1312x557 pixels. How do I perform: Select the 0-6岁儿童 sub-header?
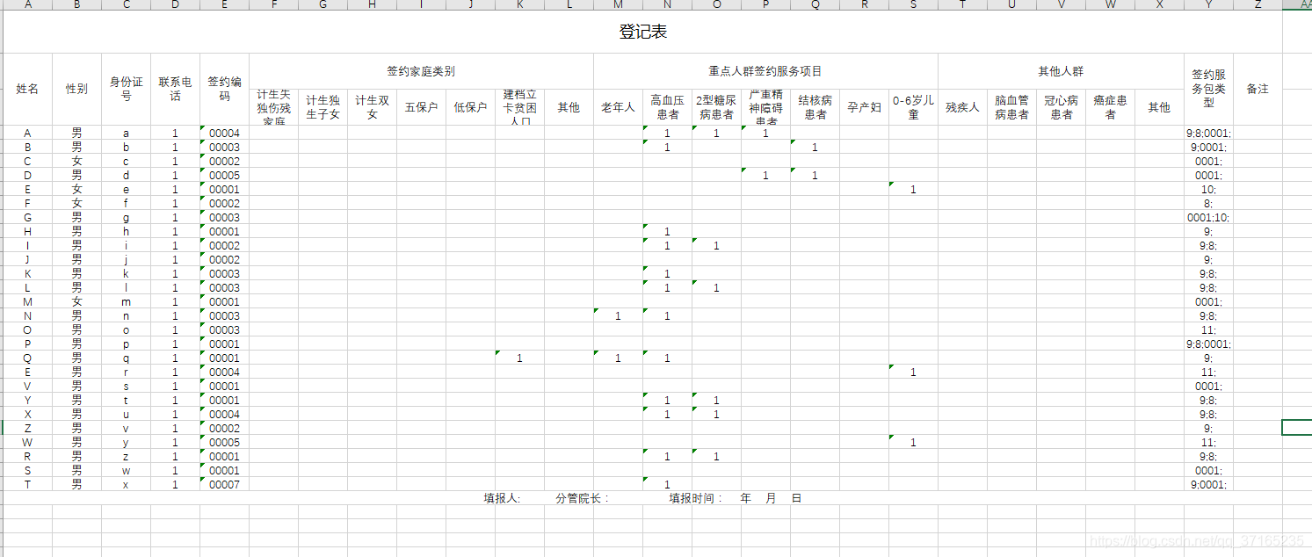pos(913,107)
